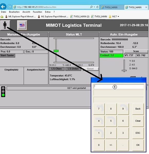Screen dimensions: 149x154
Task: Switch language with the flag icon button
Action: click(x=22, y=25)
